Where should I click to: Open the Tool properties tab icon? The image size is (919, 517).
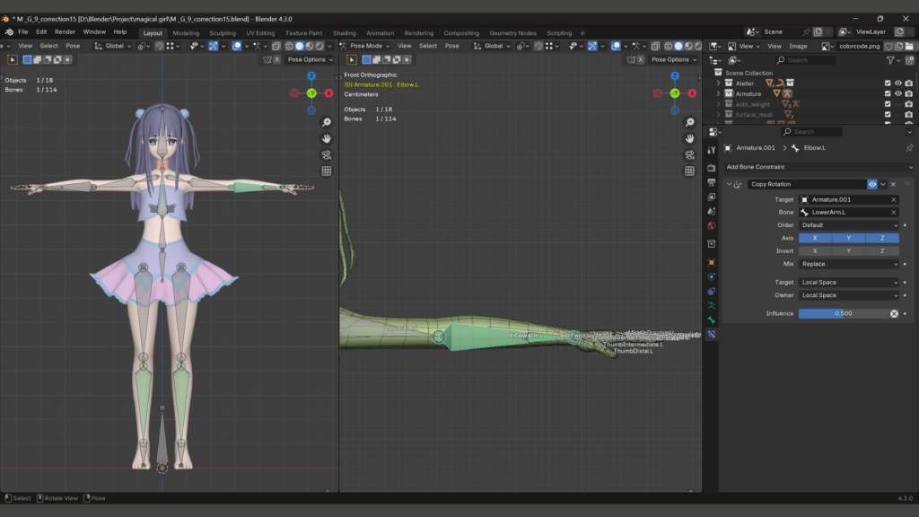(x=711, y=150)
